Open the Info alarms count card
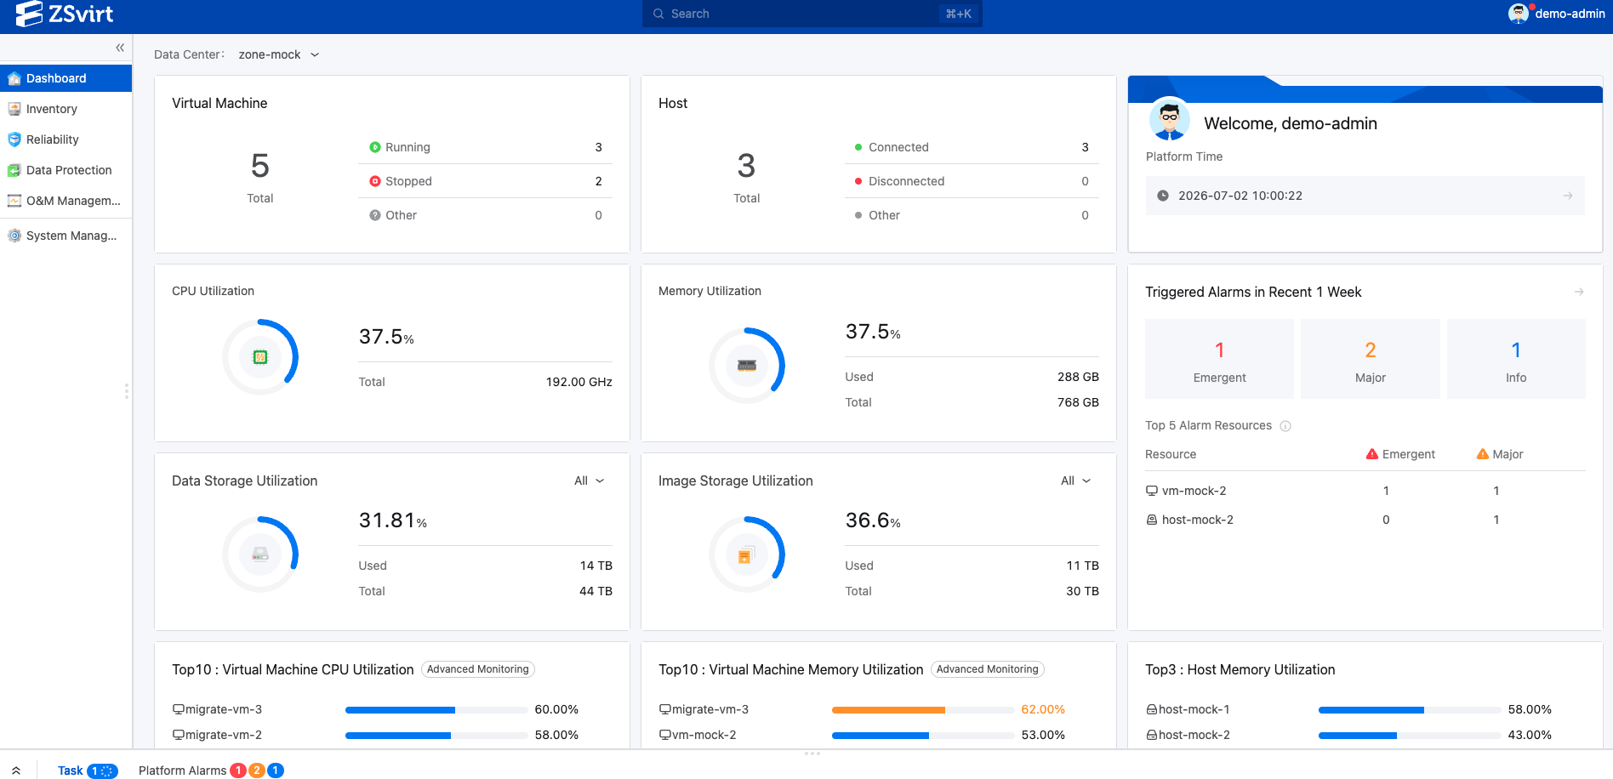Image resolution: width=1613 pixels, height=779 pixels. coord(1516,359)
